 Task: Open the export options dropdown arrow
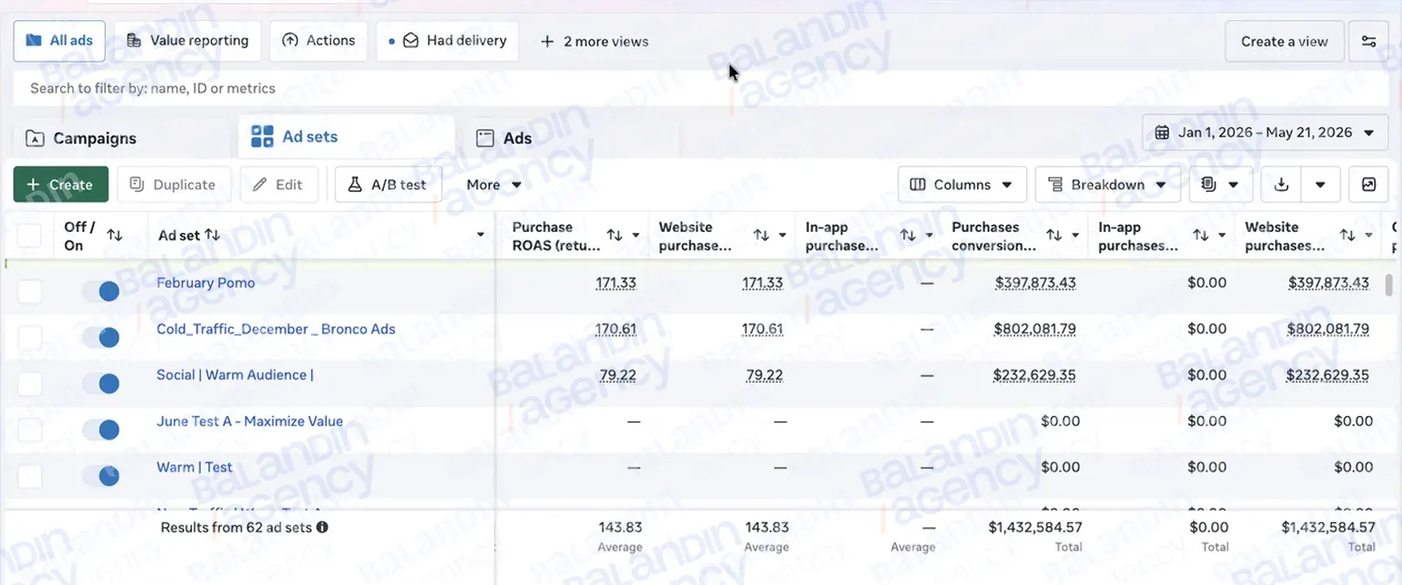1320,185
